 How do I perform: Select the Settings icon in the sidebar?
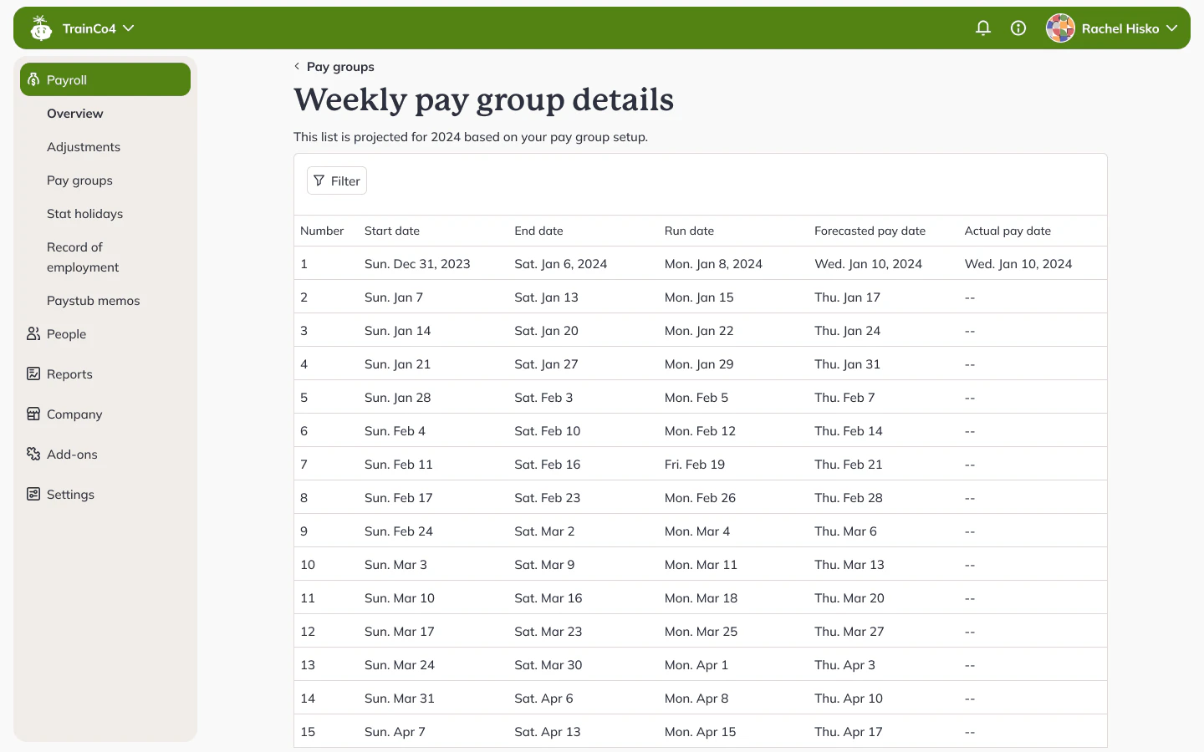pyautogui.click(x=33, y=494)
